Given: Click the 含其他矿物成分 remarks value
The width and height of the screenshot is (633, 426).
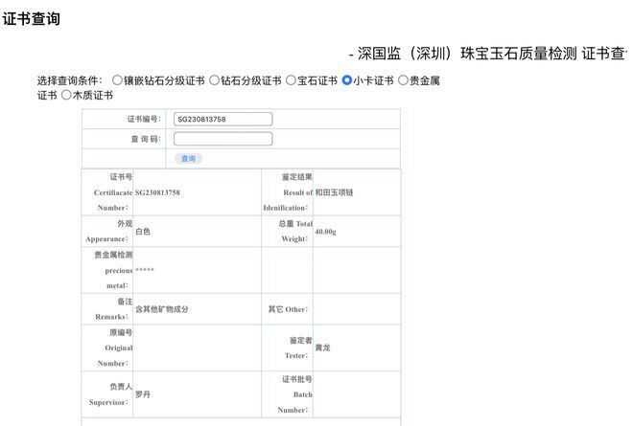Looking at the screenshot, I should [x=162, y=309].
